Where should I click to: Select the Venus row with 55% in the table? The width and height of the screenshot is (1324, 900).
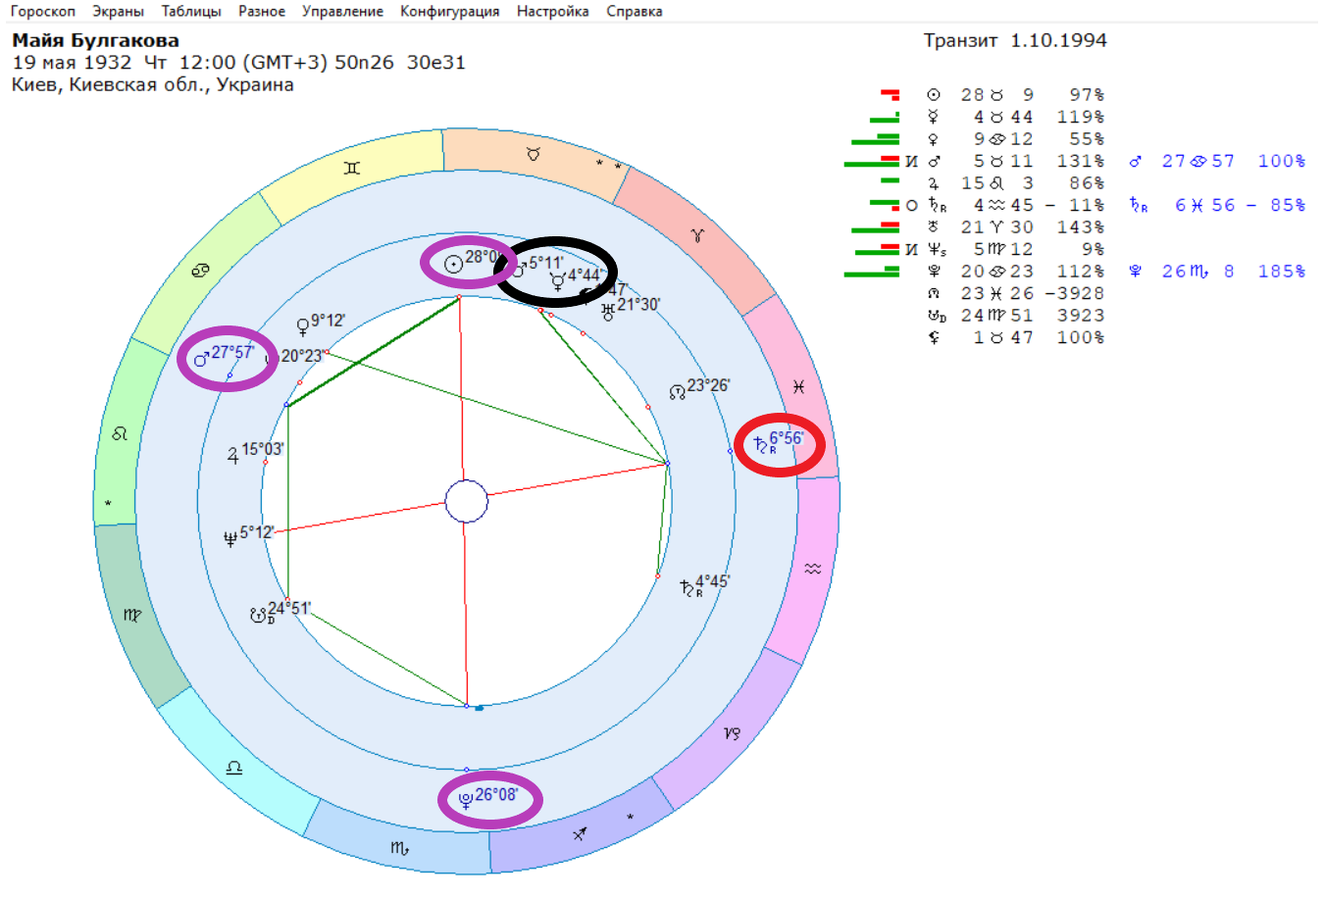[1016, 139]
